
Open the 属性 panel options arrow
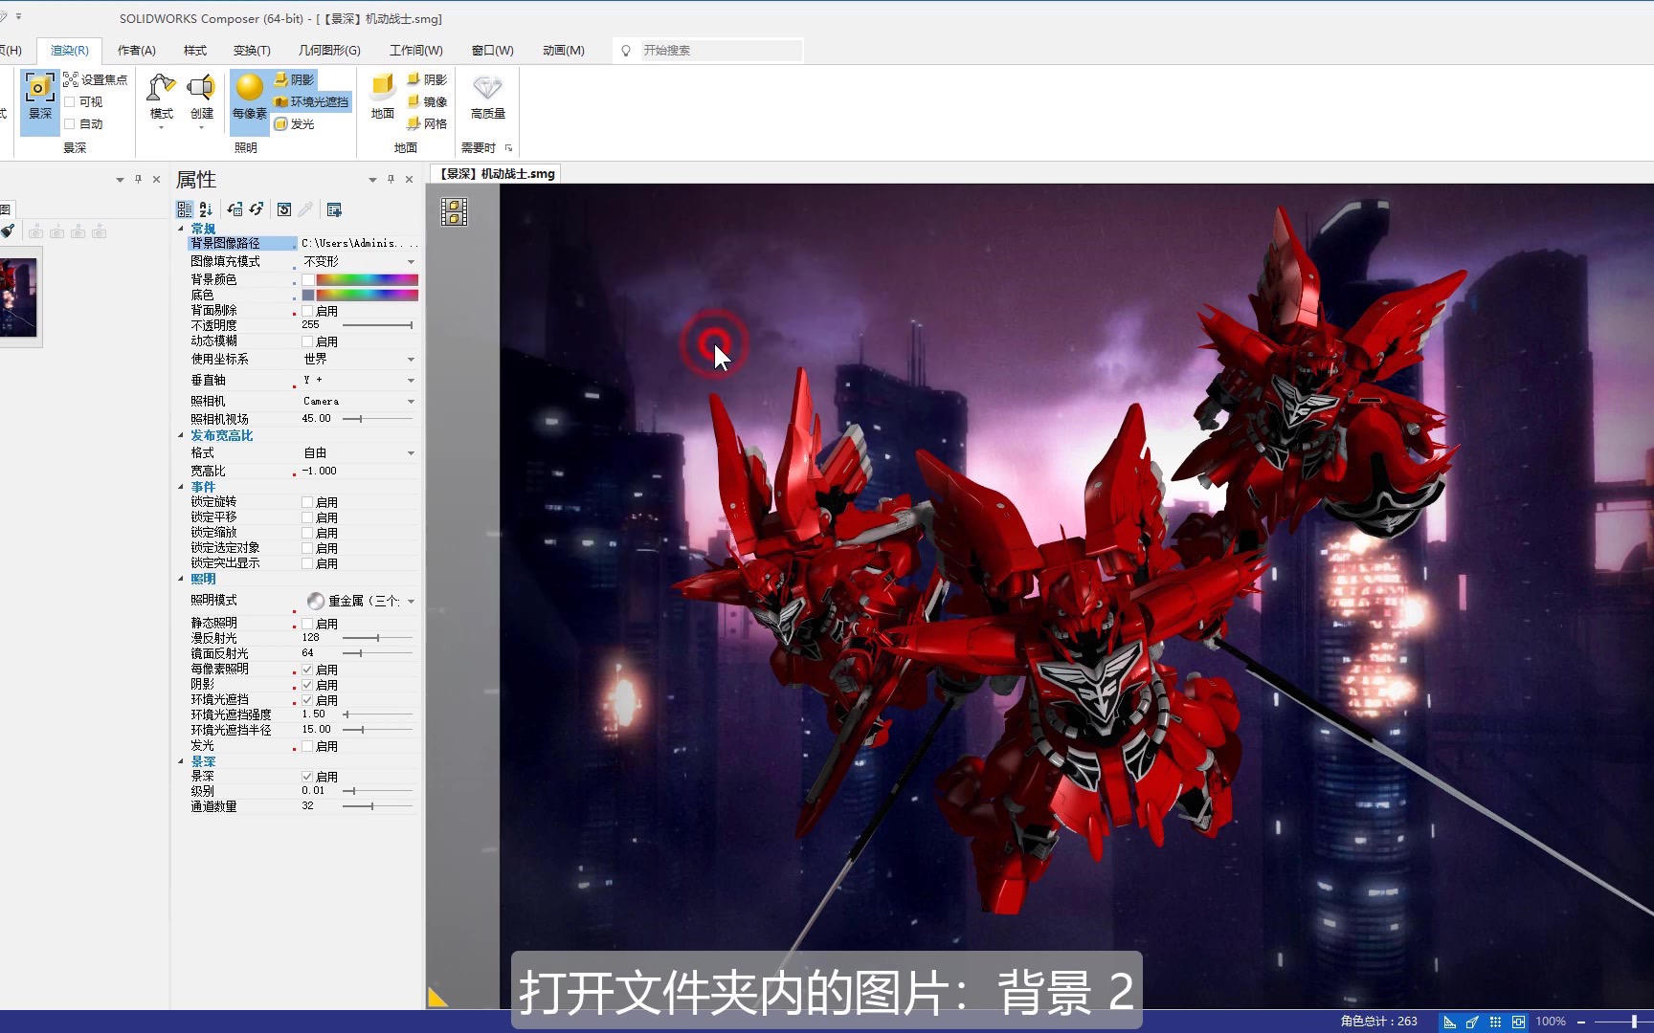point(372,180)
